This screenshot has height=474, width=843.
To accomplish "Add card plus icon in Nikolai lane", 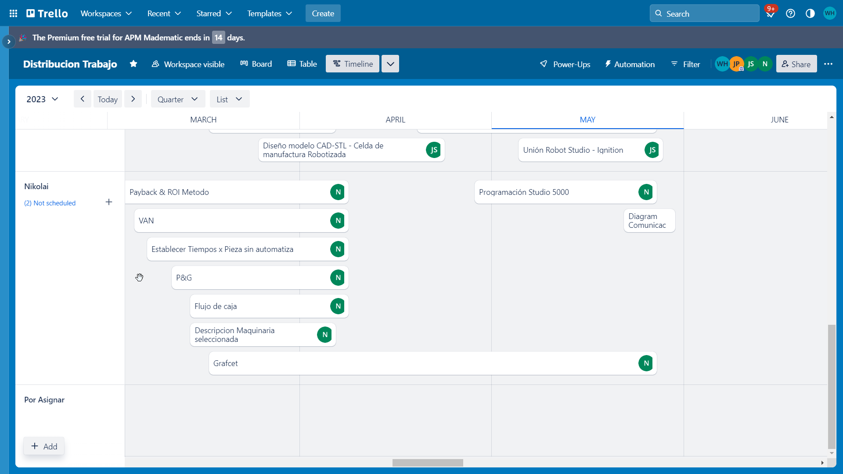I will pyautogui.click(x=109, y=202).
